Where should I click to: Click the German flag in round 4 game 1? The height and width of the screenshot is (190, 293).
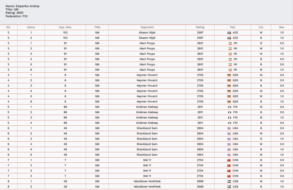coord(229,75)
